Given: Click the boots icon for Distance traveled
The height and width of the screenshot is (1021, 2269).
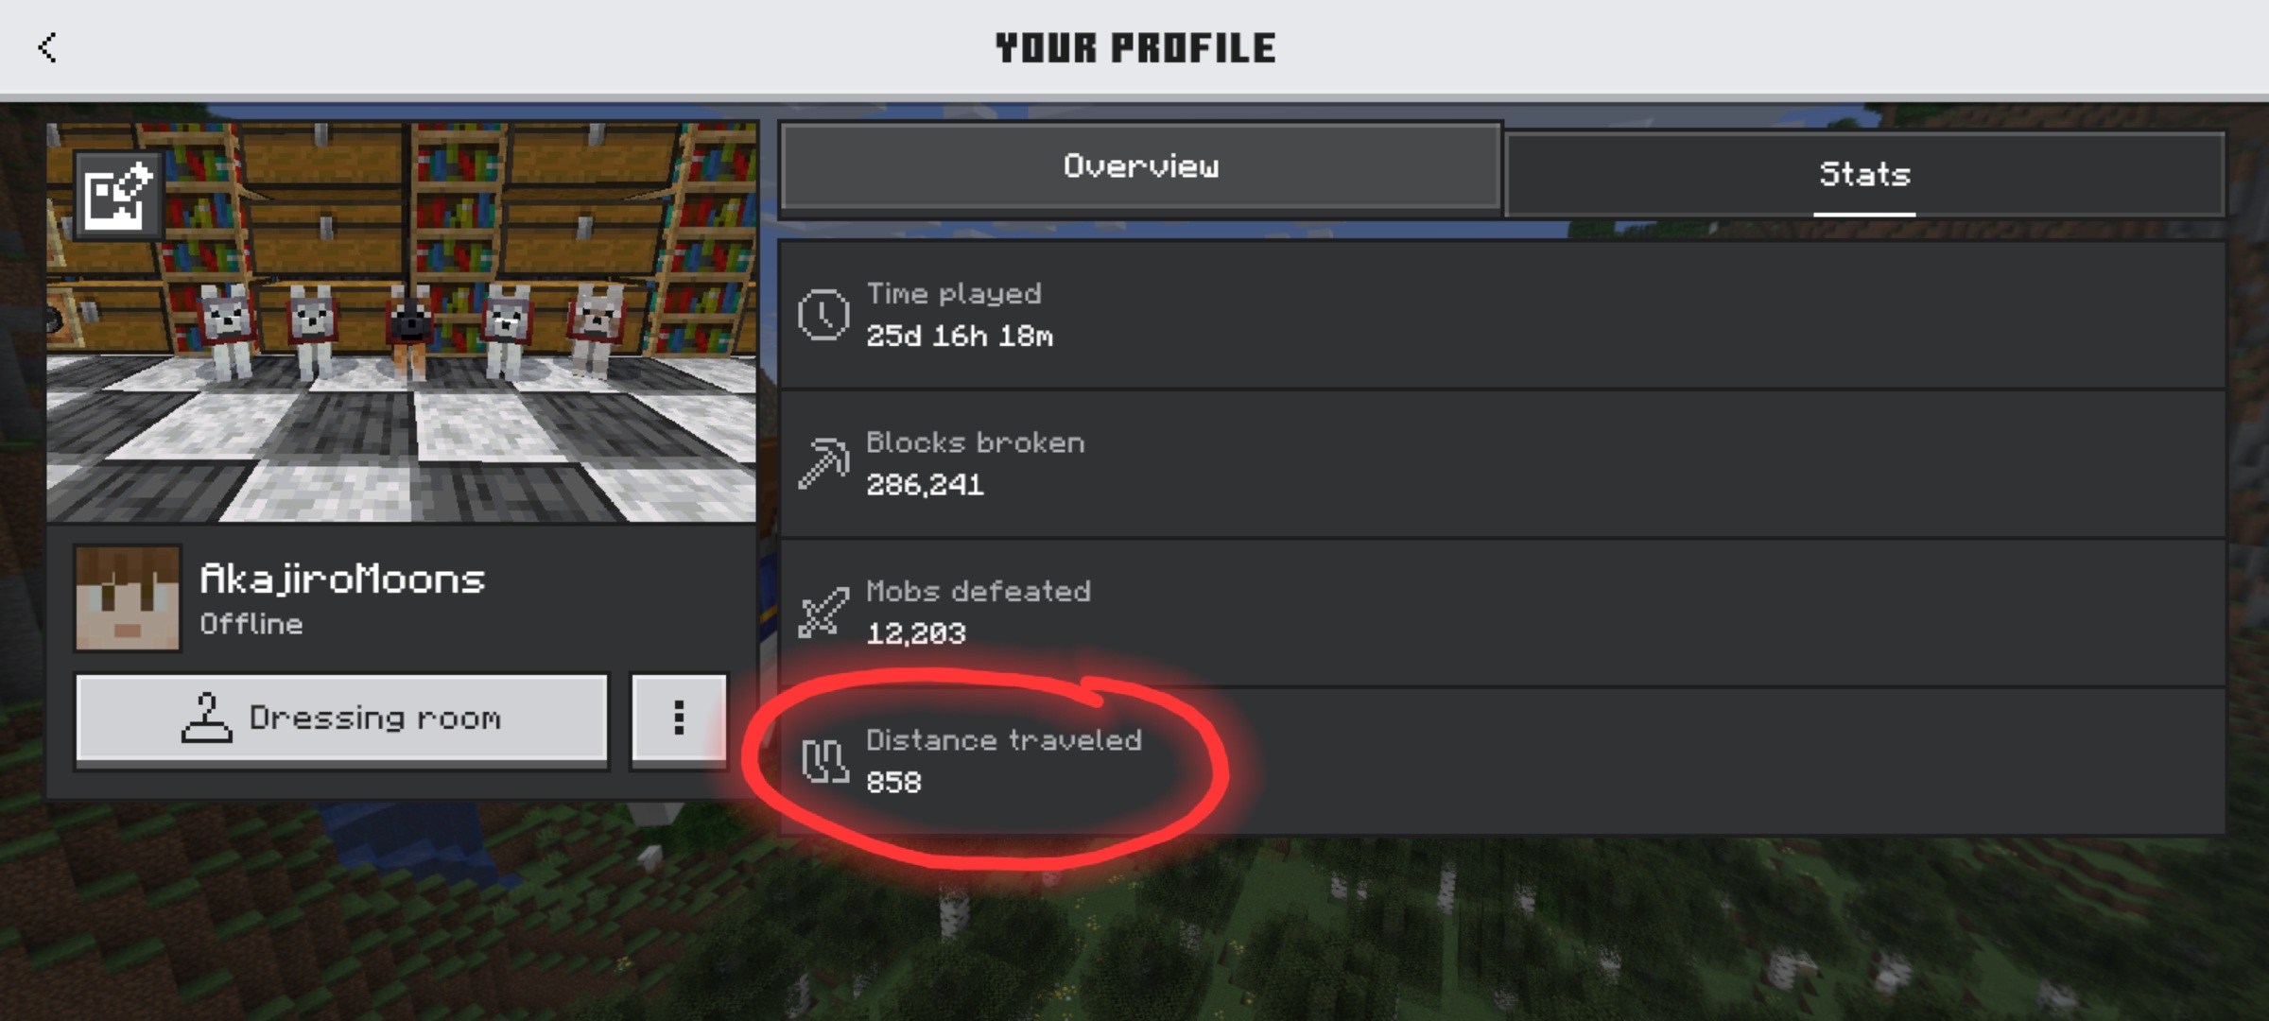Looking at the screenshot, I should tap(824, 761).
